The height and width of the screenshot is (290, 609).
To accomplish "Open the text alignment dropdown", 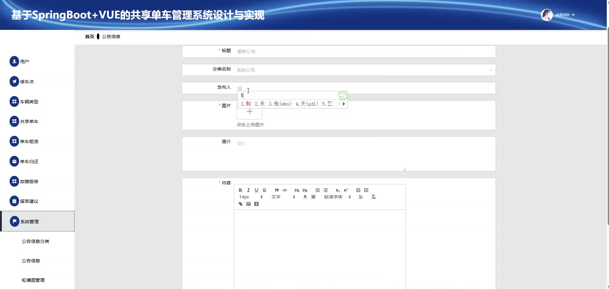I will click(x=361, y=197).
